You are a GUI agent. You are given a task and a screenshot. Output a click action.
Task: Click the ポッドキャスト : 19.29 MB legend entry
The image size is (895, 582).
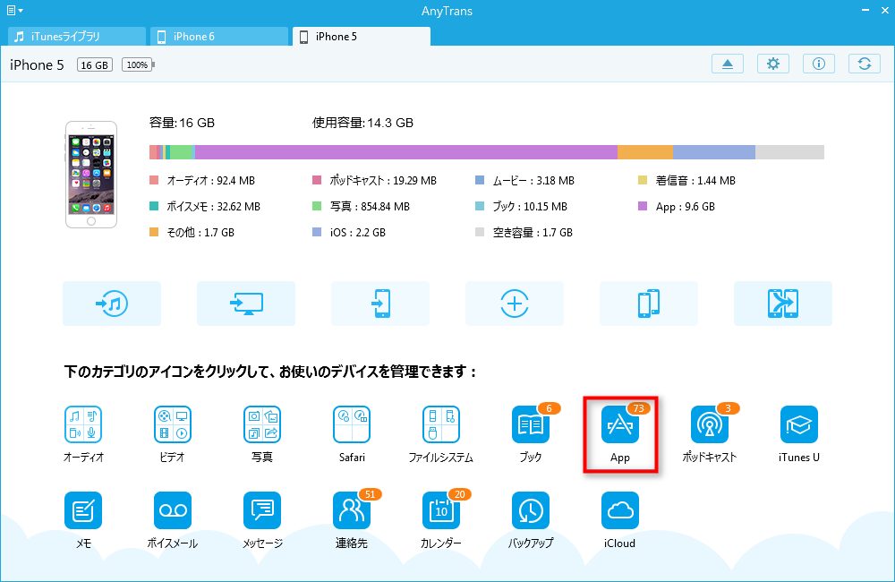click(x=374, y=181)
